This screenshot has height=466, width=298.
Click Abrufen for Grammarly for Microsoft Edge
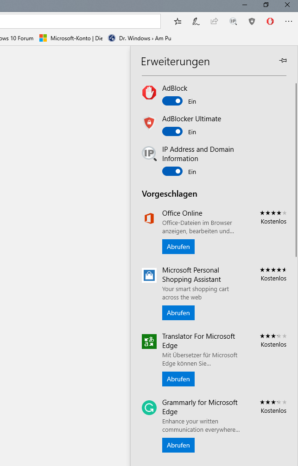[x=178, y=445]
